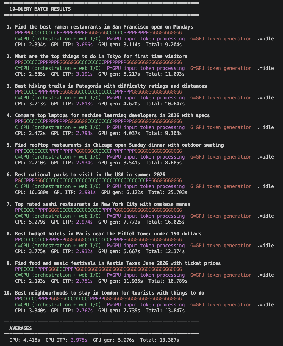This screenshot has height=346, width=283.
Task: Click the machine learning laptops query title
Action: (x=112, y=115)
